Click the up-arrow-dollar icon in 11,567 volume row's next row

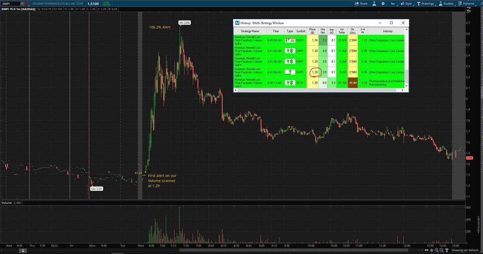coord(290,61)
